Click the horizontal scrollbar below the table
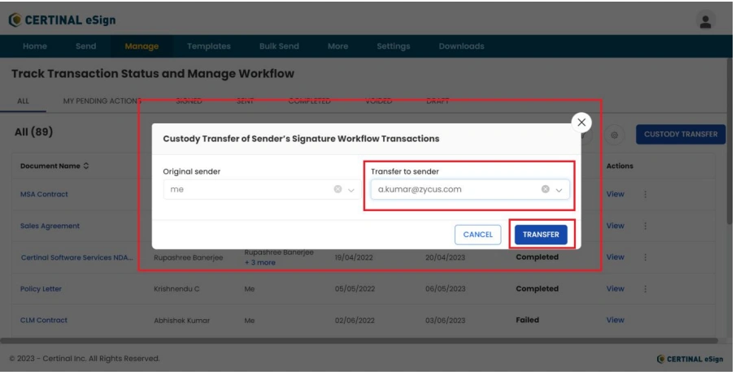The image size is (740, 375). [359, 340]
